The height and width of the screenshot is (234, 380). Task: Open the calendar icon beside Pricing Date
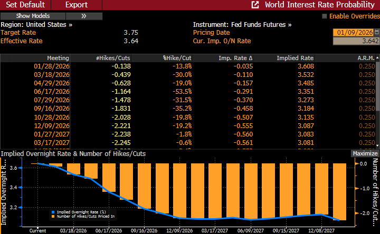click(x=376, y=33)
